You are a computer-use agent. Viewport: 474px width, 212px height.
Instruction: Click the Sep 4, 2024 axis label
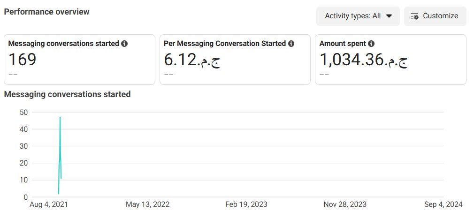[443, 204]
